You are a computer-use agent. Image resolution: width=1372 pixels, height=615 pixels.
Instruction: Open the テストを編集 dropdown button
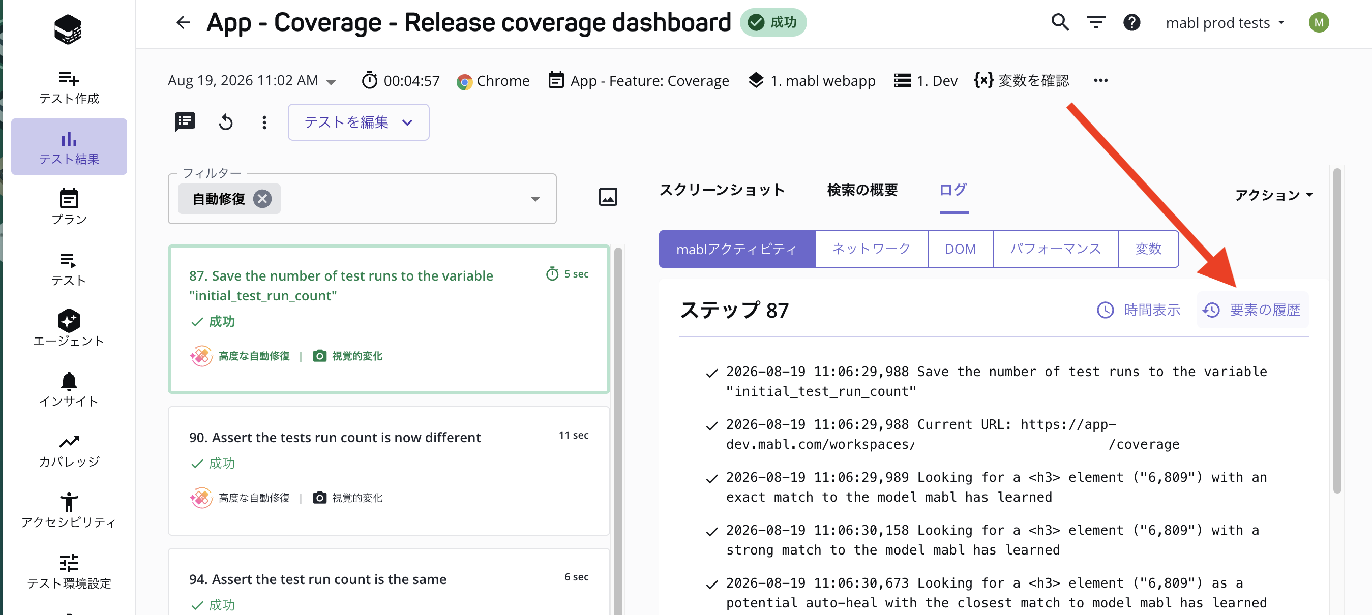pos(359,122)
